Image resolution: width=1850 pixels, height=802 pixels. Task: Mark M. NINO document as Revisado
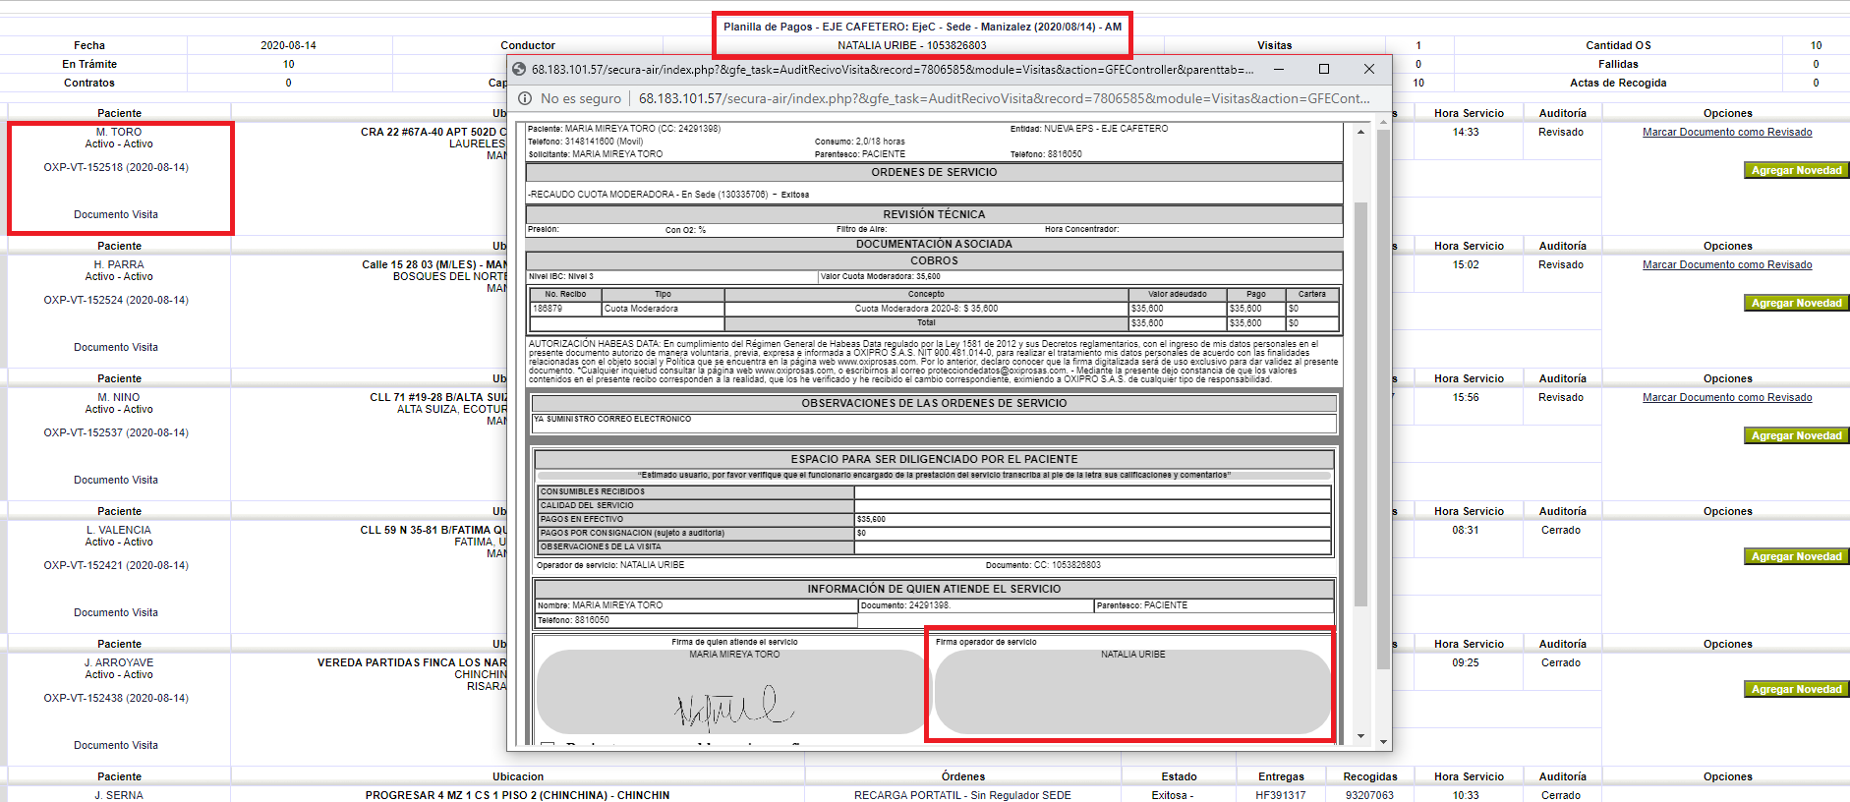(x=1727, y=397)
